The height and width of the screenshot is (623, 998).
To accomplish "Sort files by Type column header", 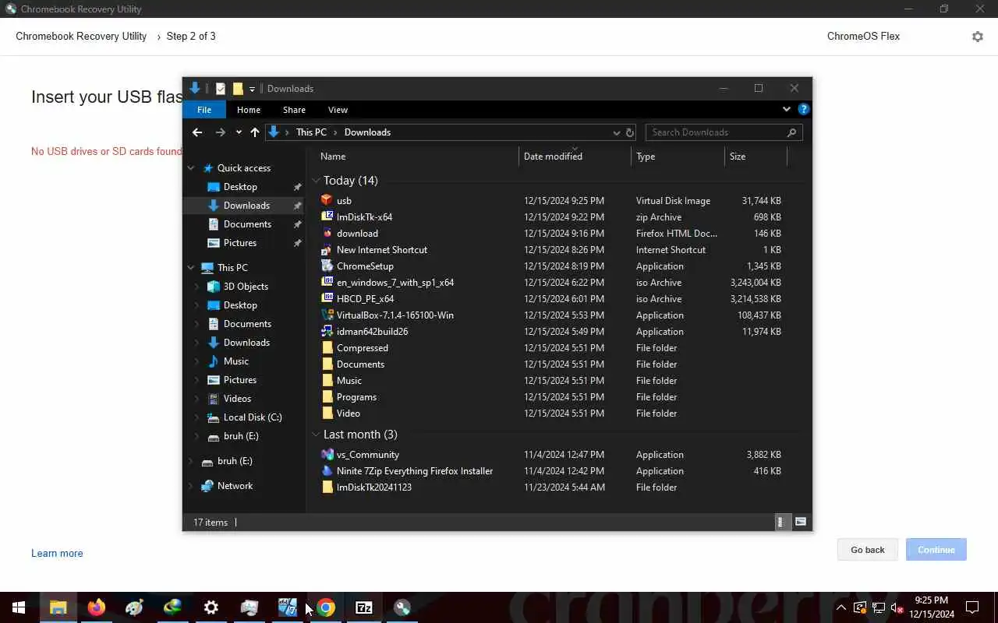I will tap(678, 157).
